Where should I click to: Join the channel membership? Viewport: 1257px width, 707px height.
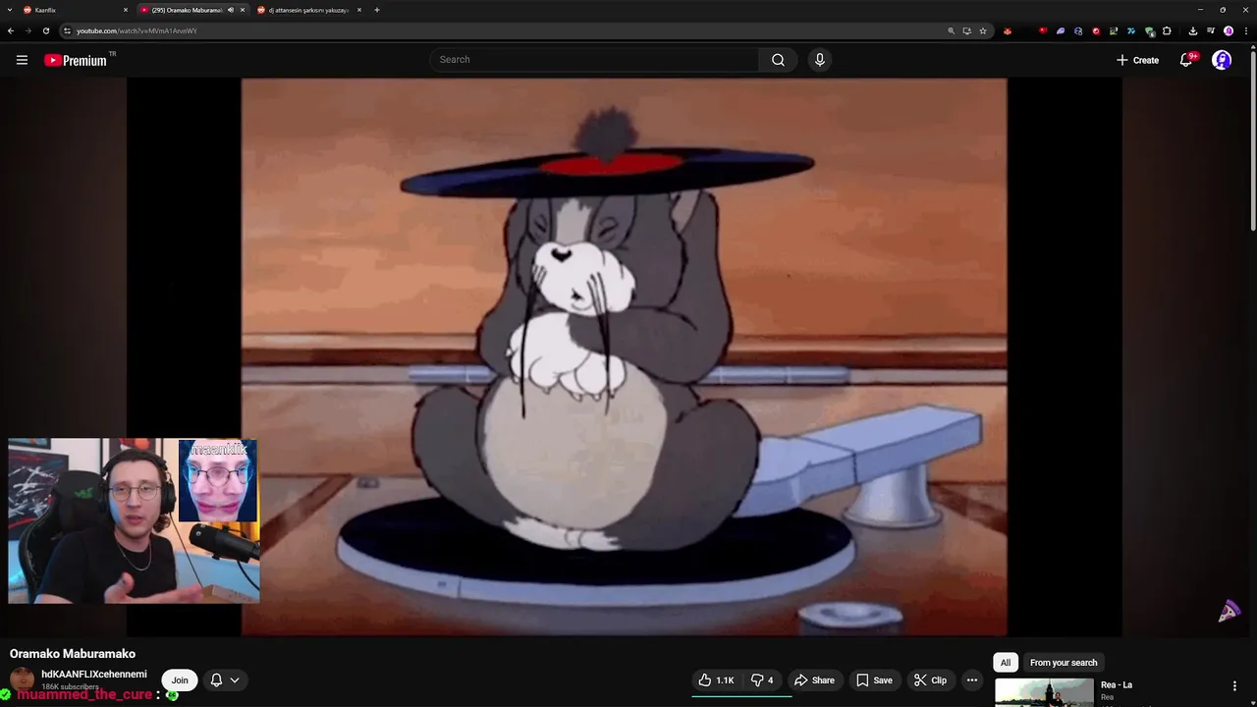click(x=180, y=680)
